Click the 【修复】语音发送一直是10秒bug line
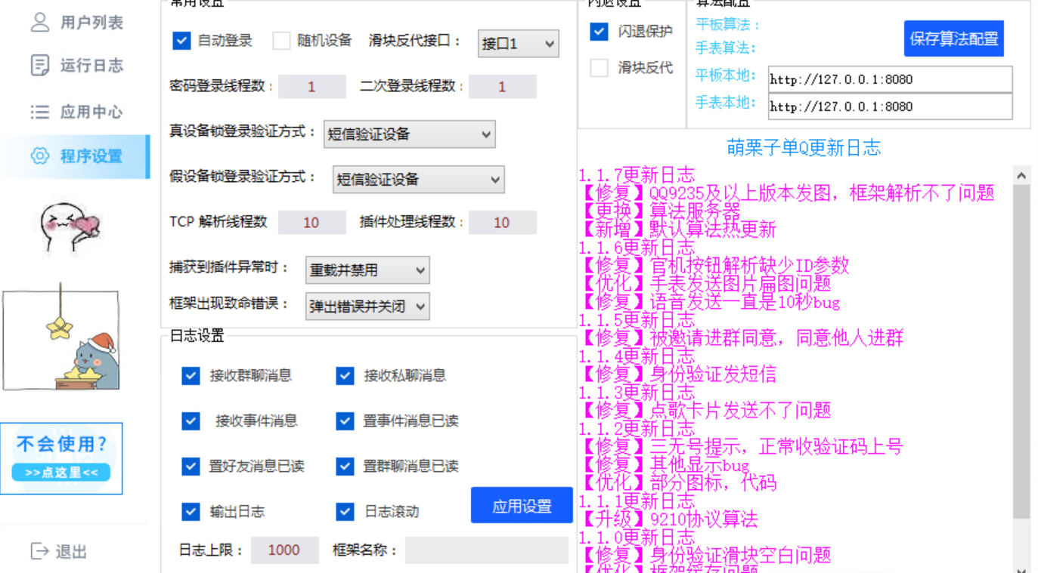1038x573 pixels. click(709, 303)
